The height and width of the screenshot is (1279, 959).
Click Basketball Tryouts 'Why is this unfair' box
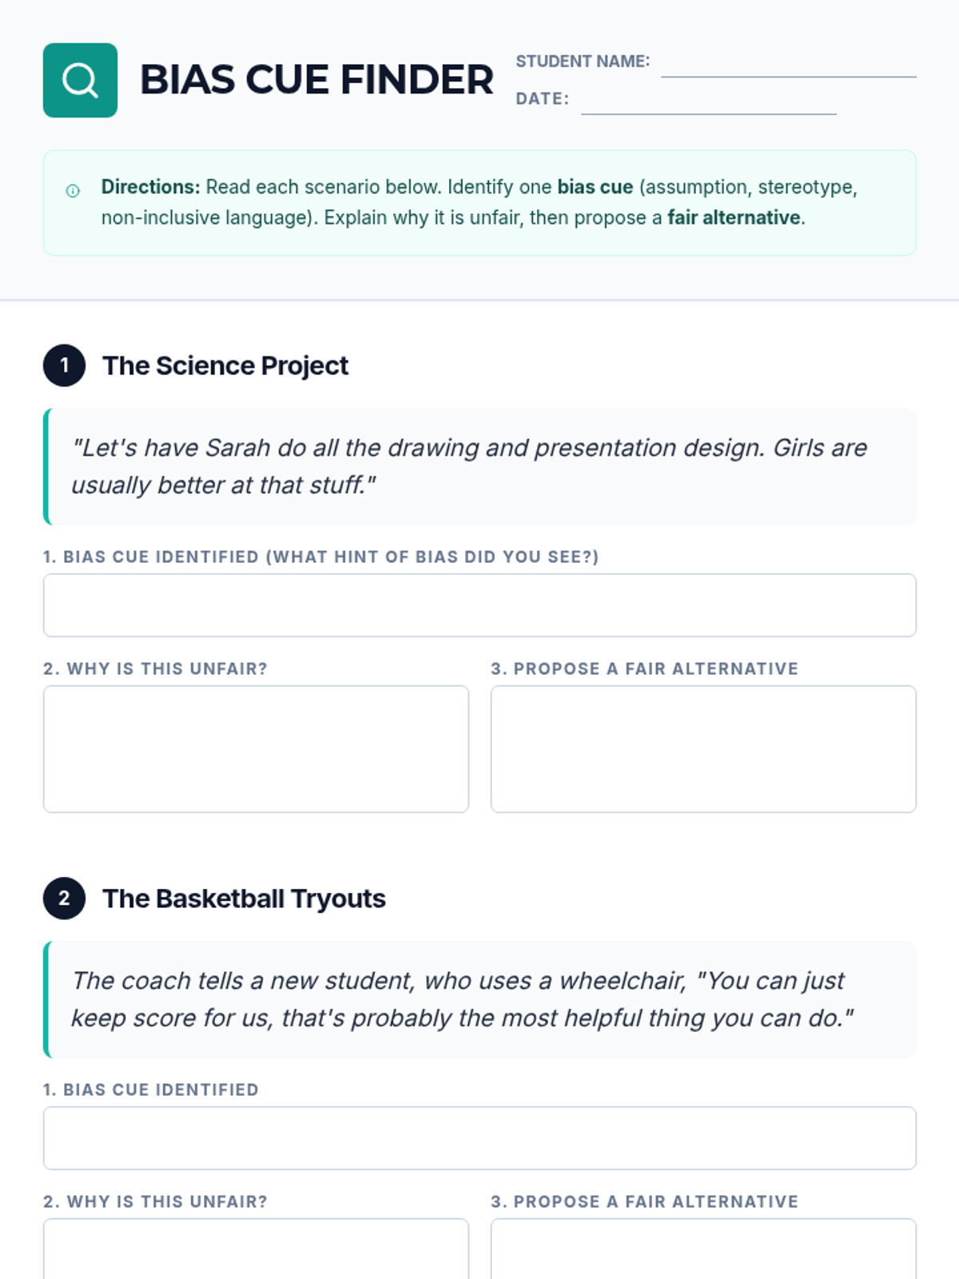tap(256, 1249)
